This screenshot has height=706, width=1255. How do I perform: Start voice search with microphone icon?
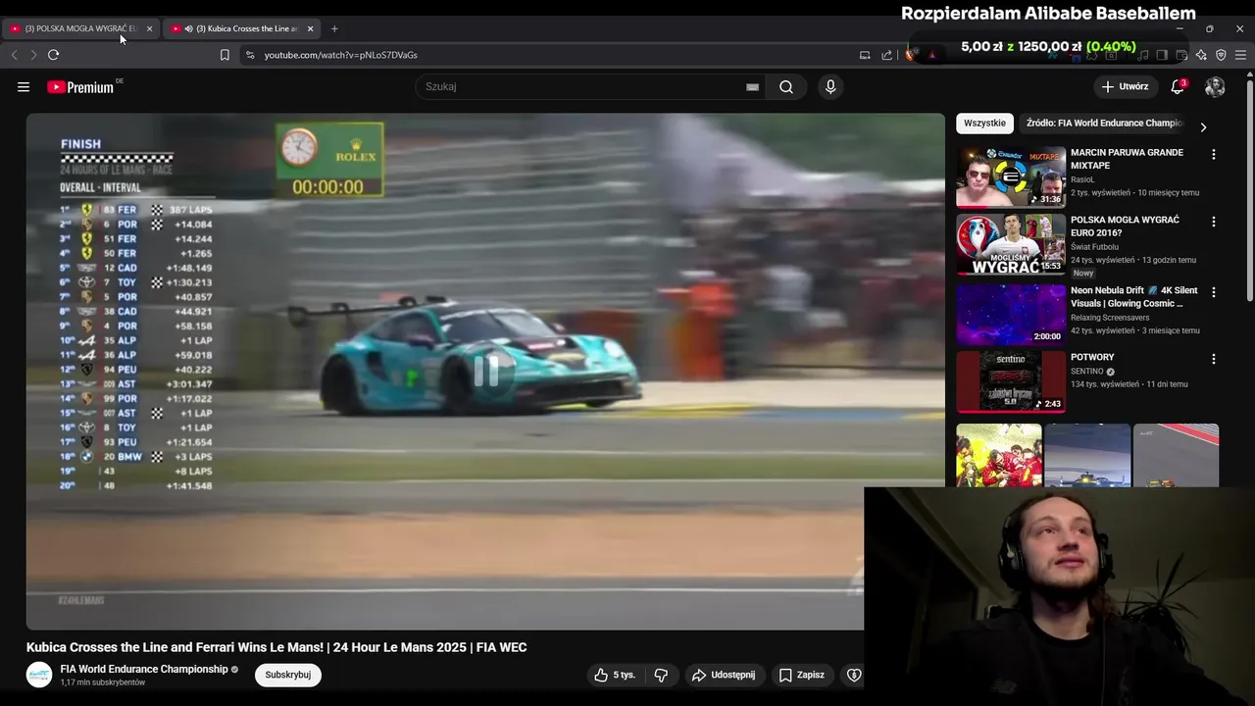(830, 87)
